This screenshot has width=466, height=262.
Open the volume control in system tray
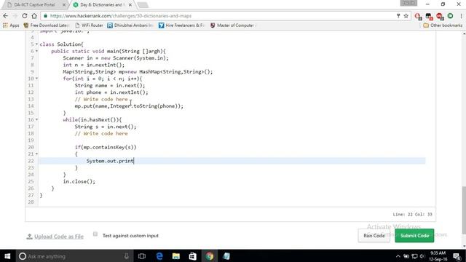(422, 256)
